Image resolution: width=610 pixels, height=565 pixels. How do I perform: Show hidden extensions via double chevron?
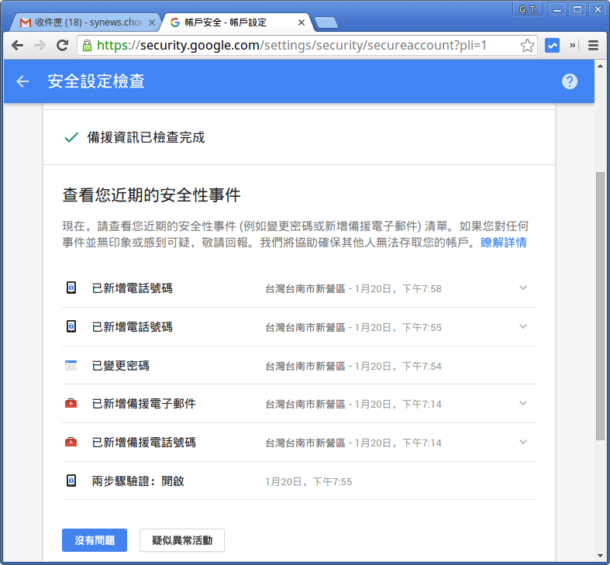tap(572, 45)
